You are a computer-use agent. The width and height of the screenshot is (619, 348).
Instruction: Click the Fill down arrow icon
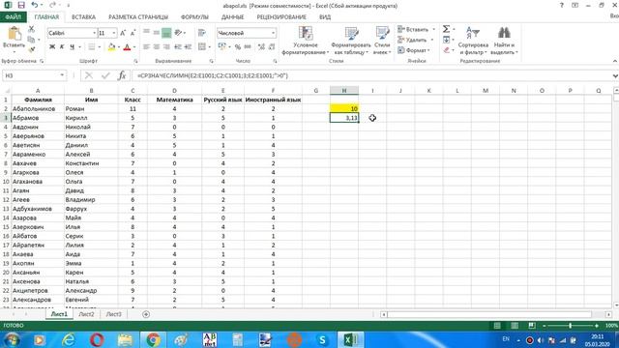(447, 40)
